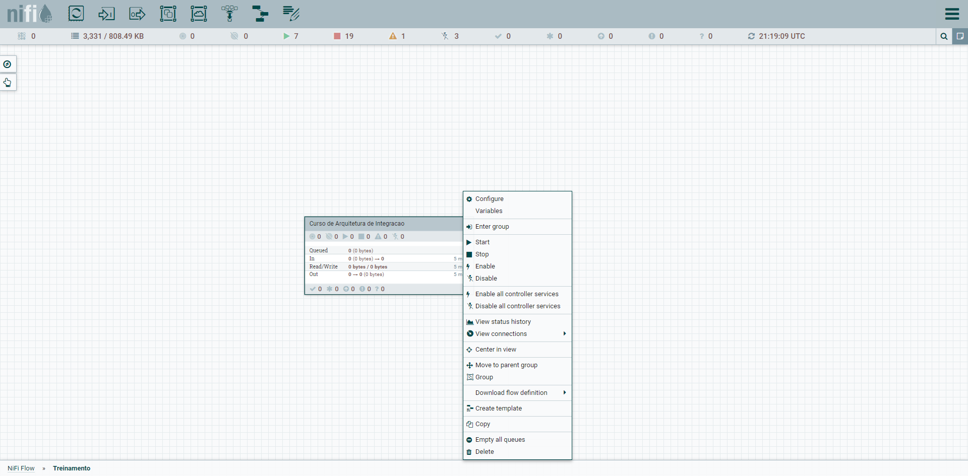Expand Download flow definition submenu
The height and width of the screenshot is (476, 968).
517,393
